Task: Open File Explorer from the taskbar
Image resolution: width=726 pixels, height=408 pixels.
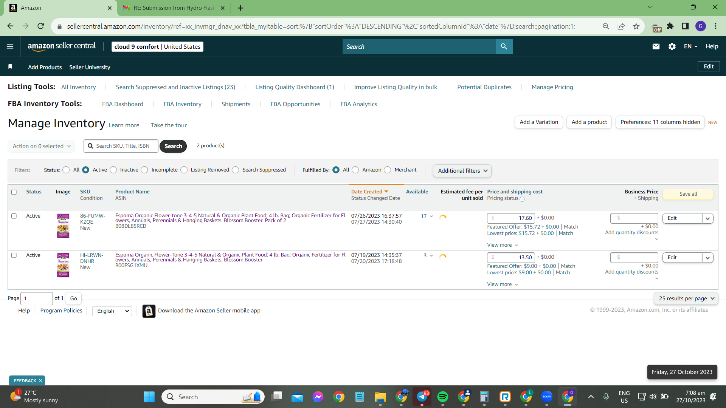Action: pyautogui.click(x=380, y=397)
